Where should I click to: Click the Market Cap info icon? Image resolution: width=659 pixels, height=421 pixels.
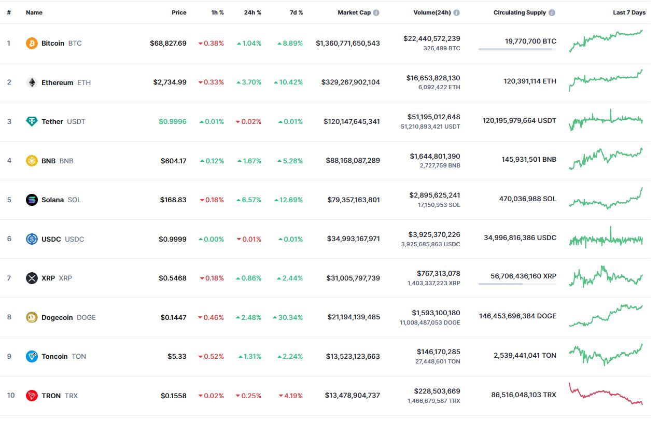pos(376,12)
